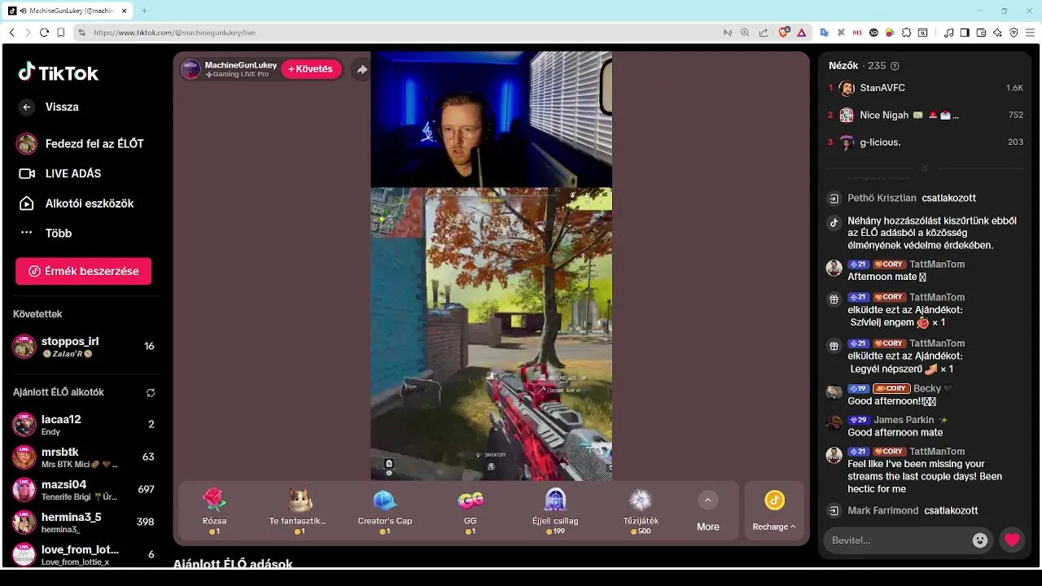The image size is (1042, 586).
Task: Click the browser share page icon
Action: 763,33
